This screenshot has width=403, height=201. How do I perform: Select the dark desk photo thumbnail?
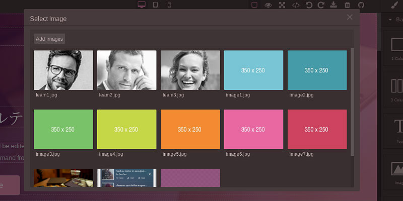[x=63, y=178]
